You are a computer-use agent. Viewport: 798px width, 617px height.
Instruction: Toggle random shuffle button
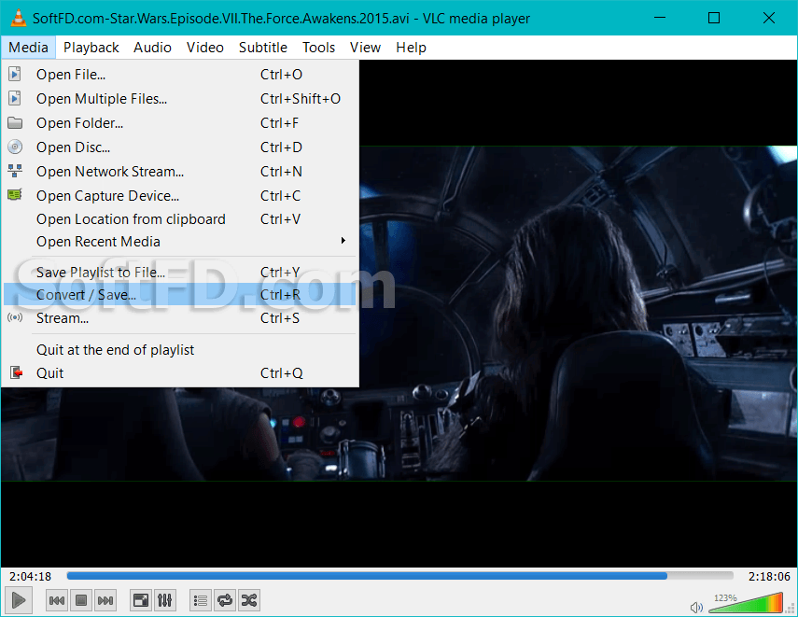click(x=249, y=601)
